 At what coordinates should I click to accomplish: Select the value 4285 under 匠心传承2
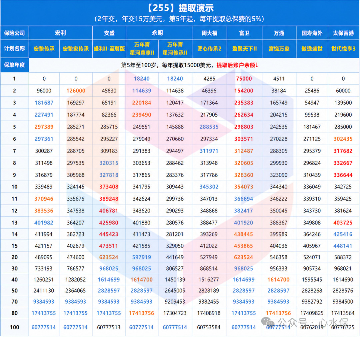tap(209, 79)
